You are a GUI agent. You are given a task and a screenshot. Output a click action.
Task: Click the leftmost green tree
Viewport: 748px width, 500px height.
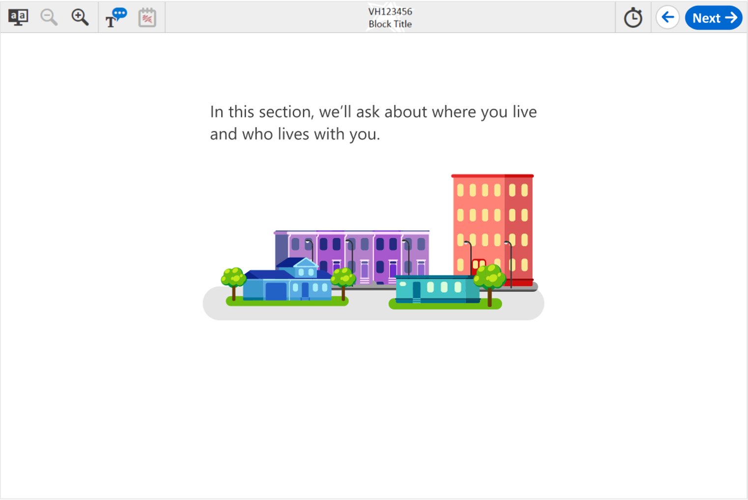point(233,279)
